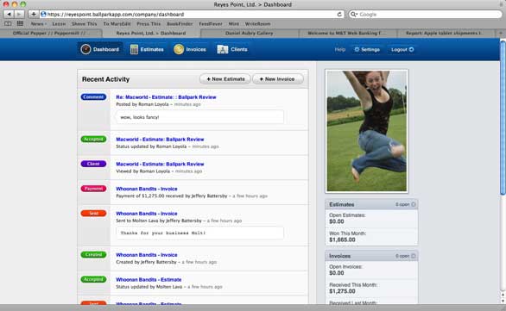Select the Reyes Point Dashboard tab
The width and height of the screenshot is (506, 311).
click(151, 33)
